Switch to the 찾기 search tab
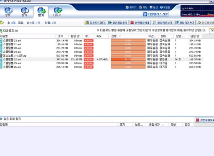 point(25,12)
